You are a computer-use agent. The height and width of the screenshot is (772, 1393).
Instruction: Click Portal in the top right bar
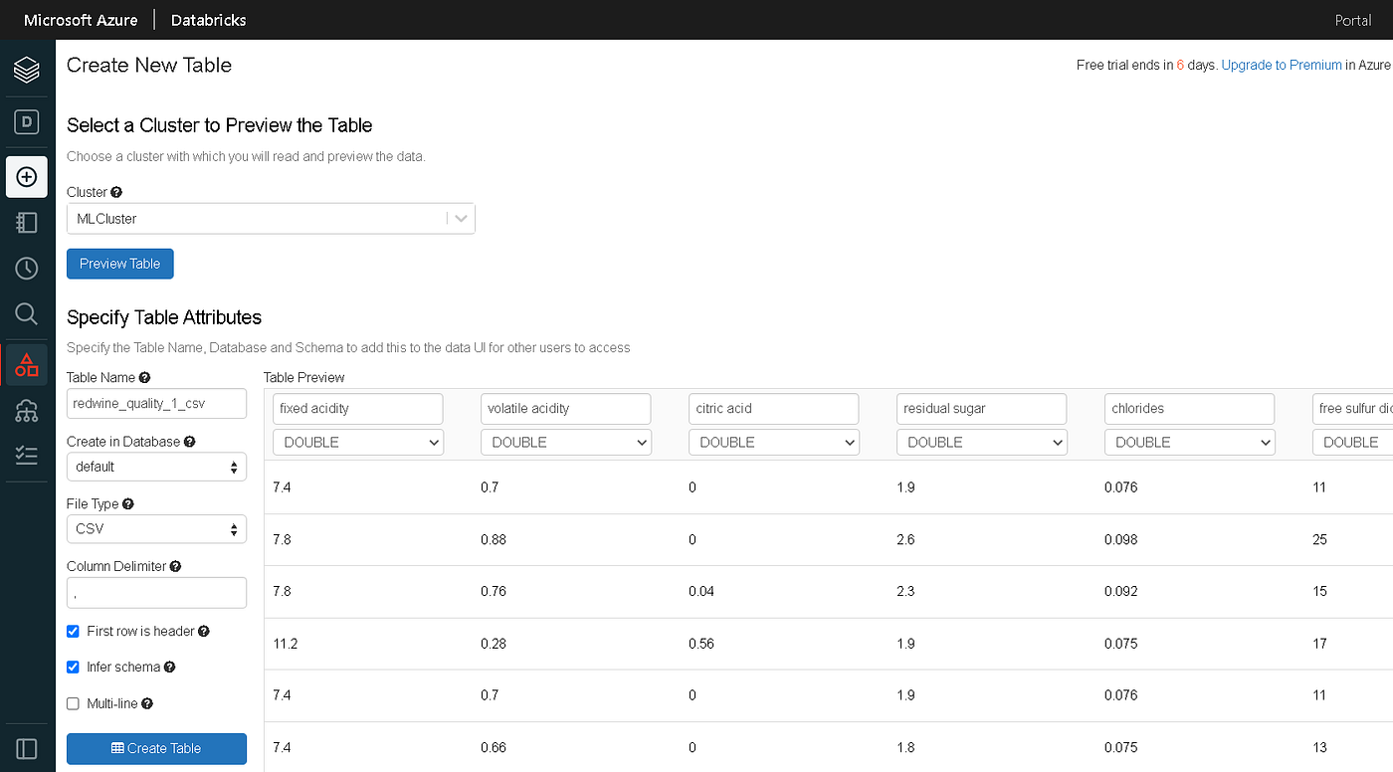tap(1352, 19)
